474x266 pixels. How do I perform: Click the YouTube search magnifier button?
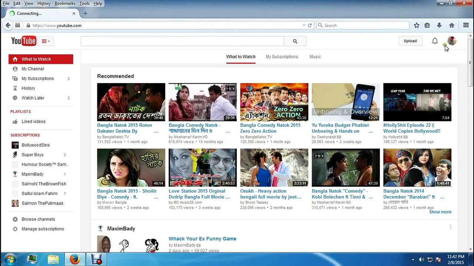pyautogui.click(x=295, y=41)
